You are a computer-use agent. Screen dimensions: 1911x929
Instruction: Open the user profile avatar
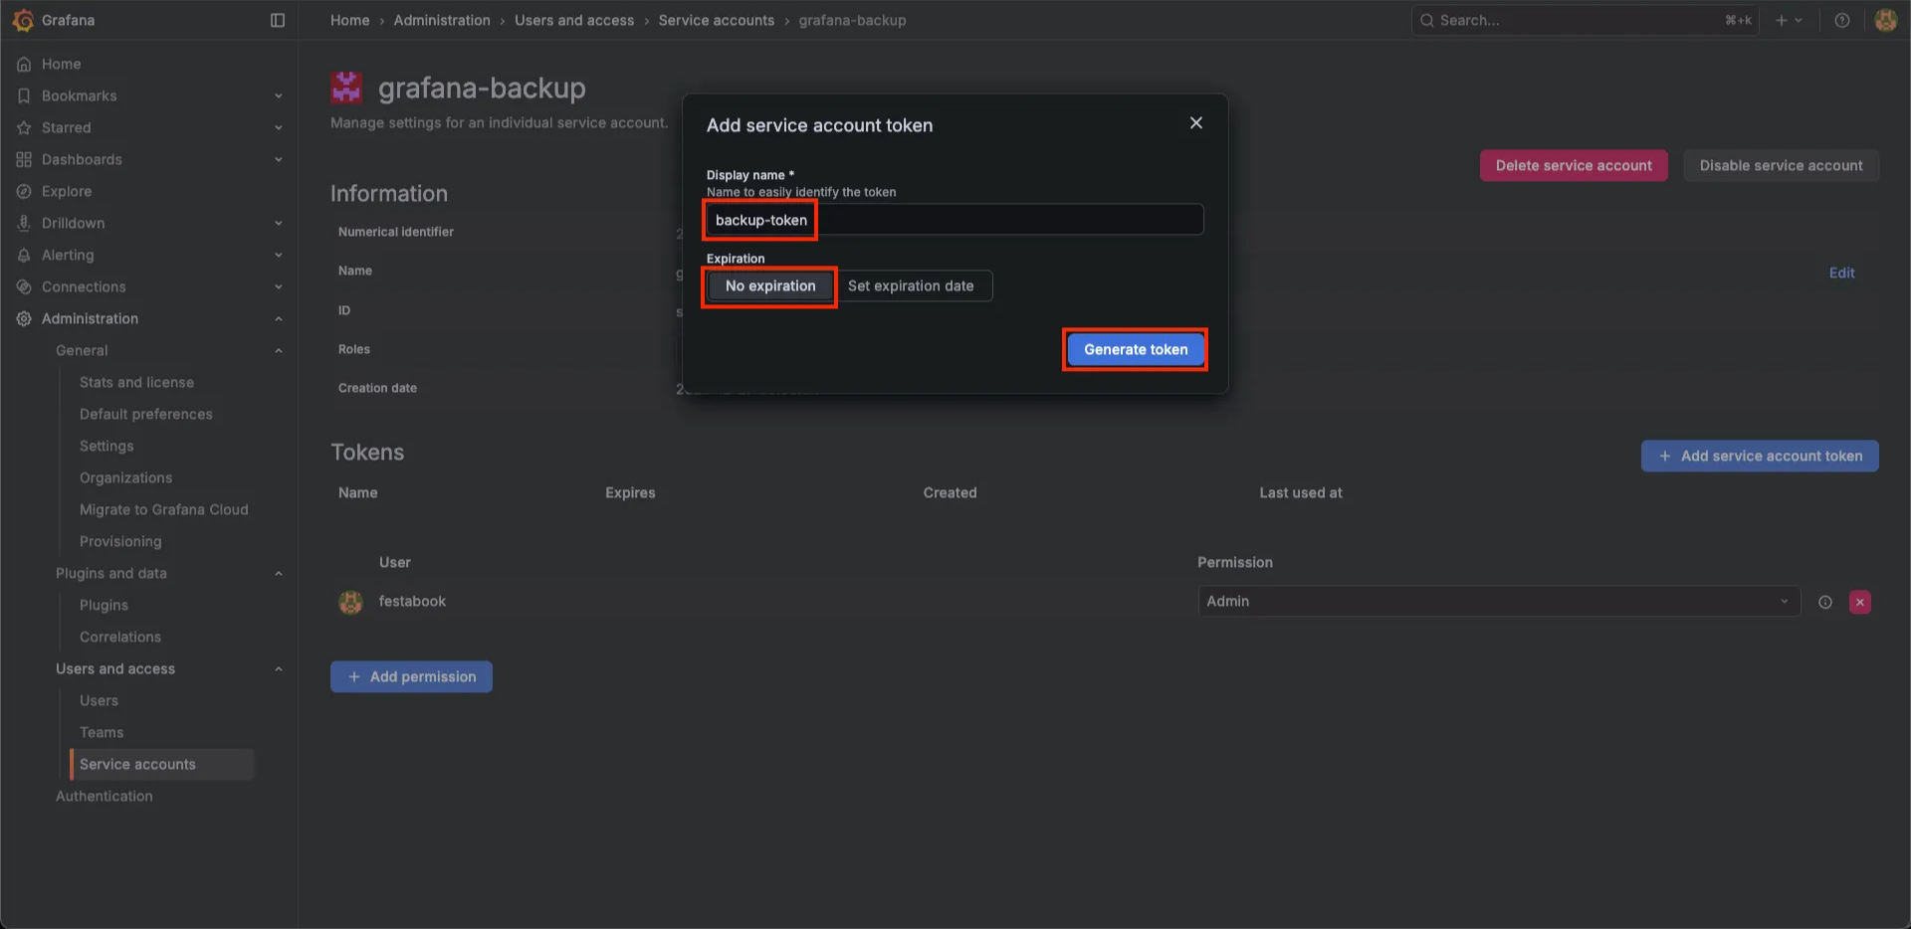tap(1885, 20)
